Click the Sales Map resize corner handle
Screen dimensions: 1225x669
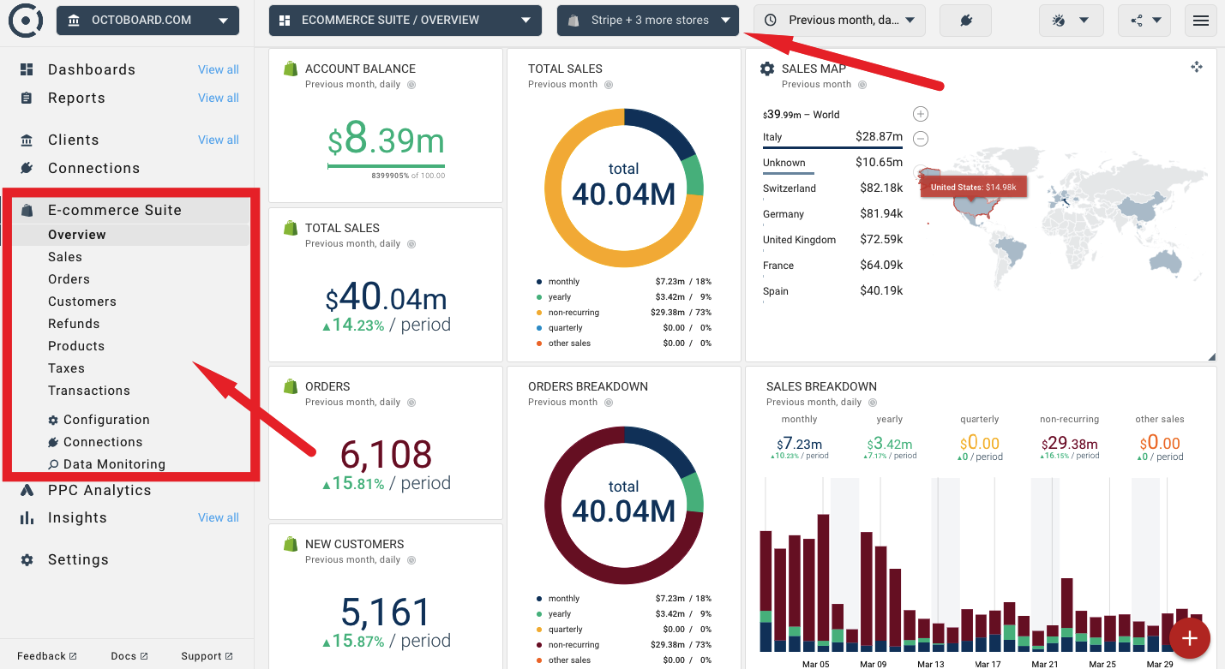click(1211, 356)
